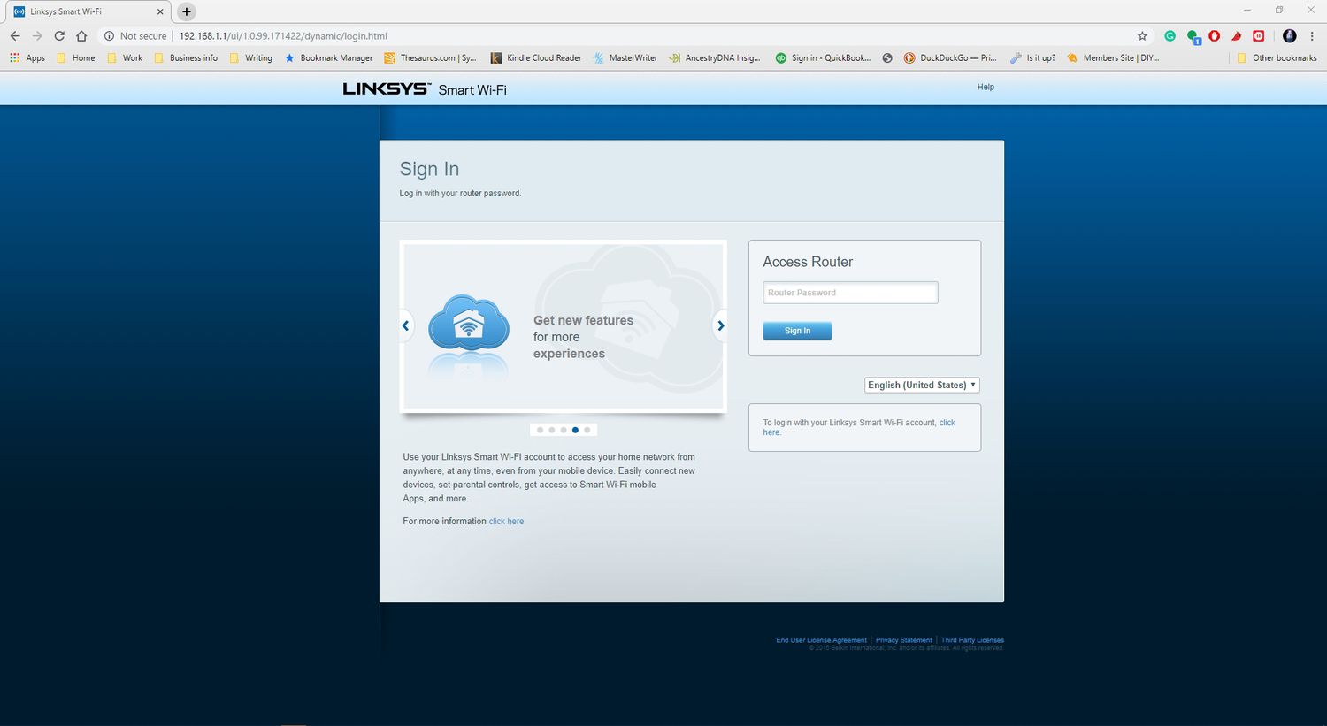Select the last carousel dot
This screenshot has width=1327, height=726.
pos(587,430)
